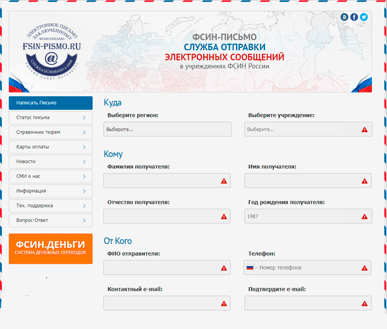Click the От Кого section heading
The height and width of the screenshot is (329, 387).
(x=118, y=241)
